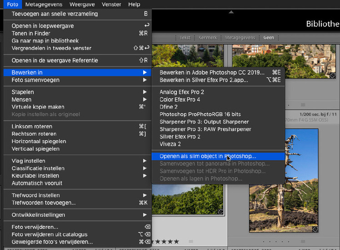Expand the Foto samenvoegen submenu
Viewport: 340px width, 250px height.
pyautogui.click(x=77, y=80)
